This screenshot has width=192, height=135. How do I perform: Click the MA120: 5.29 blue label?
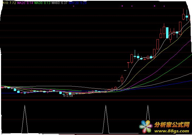[78, 3]
